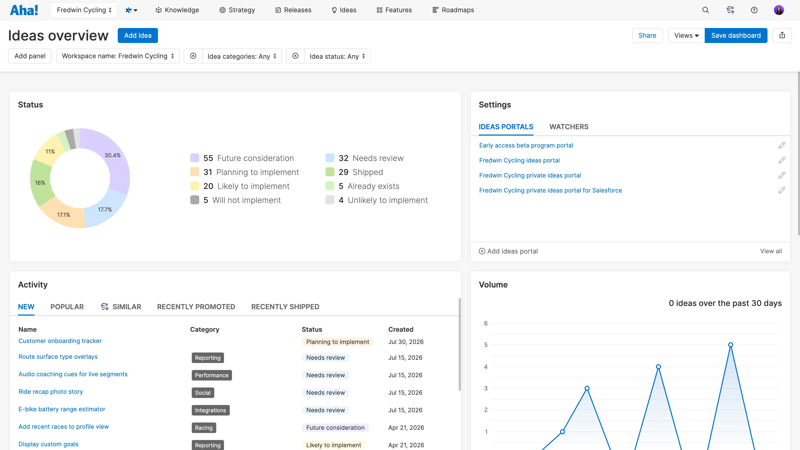This screenshot has height=450, width=800.
Task: Open the Ride recap photo story idea
Action: (50, 391)
